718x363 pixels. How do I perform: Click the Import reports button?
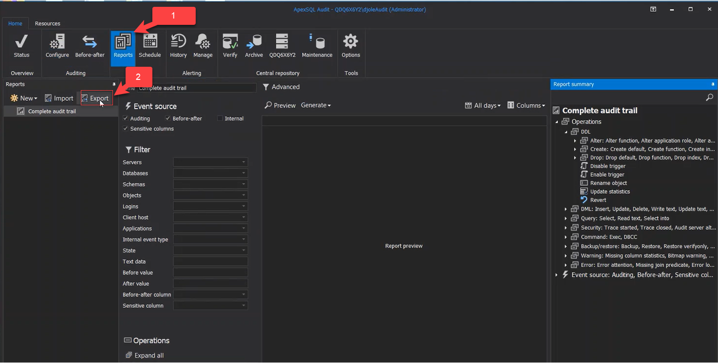(x=59, y=98)
